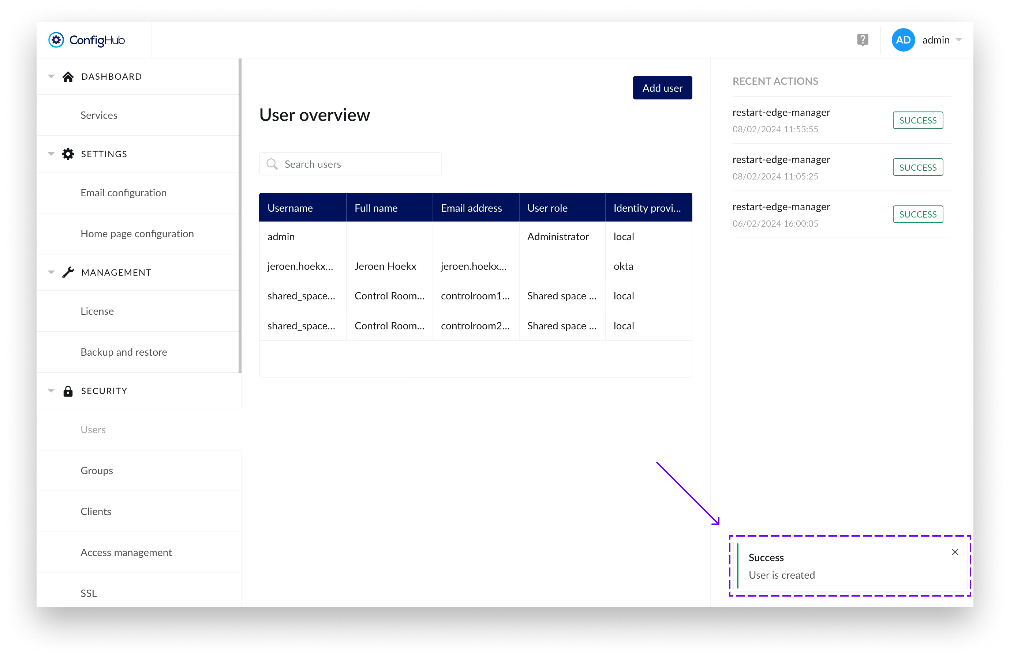Sort by Username column header
Image resolution: width=1010 pixels, height=658 pixels.
290,208
